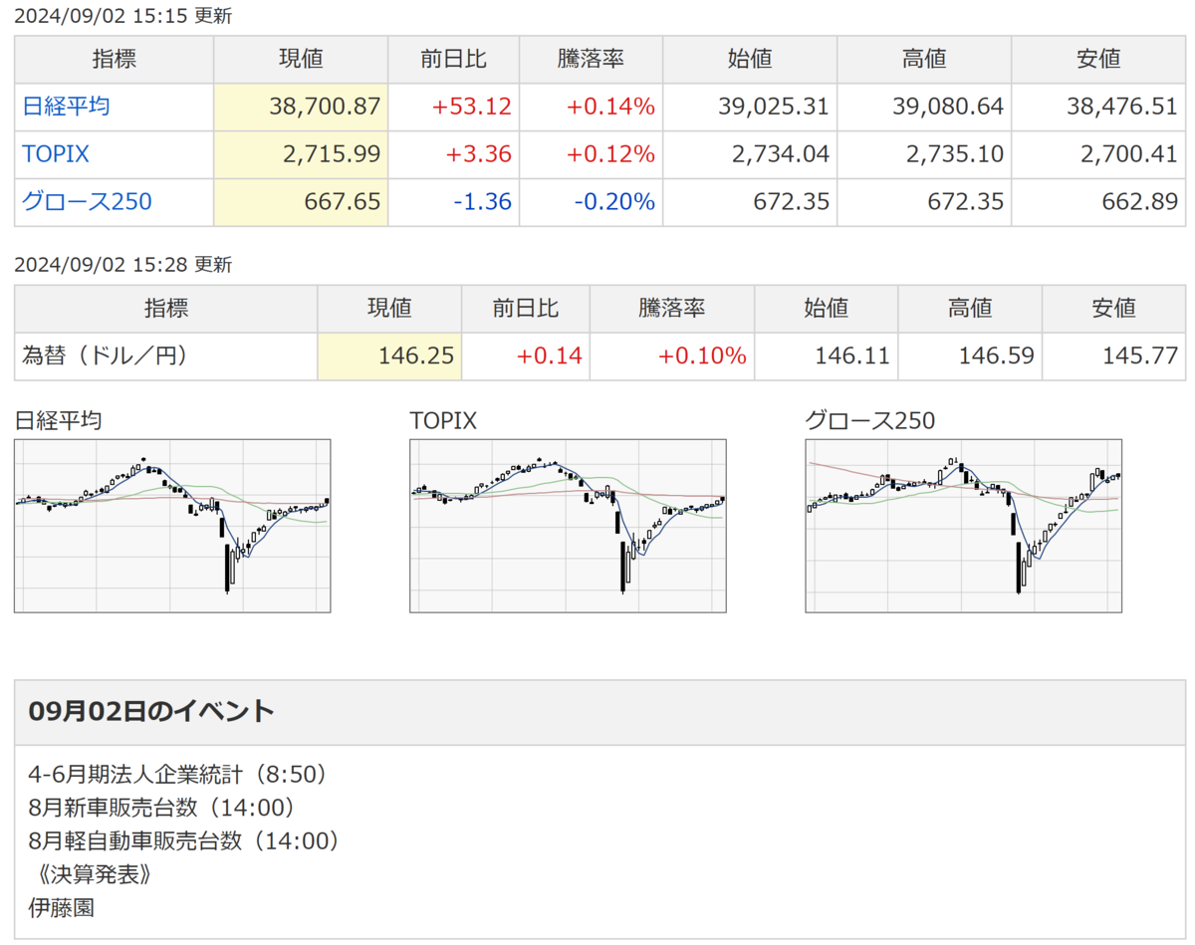Image resolution: width=1195 pixels, height=945 pixels.
Task: Click the dollar/yen high value 146.59
Action: (x=996, y=355)
